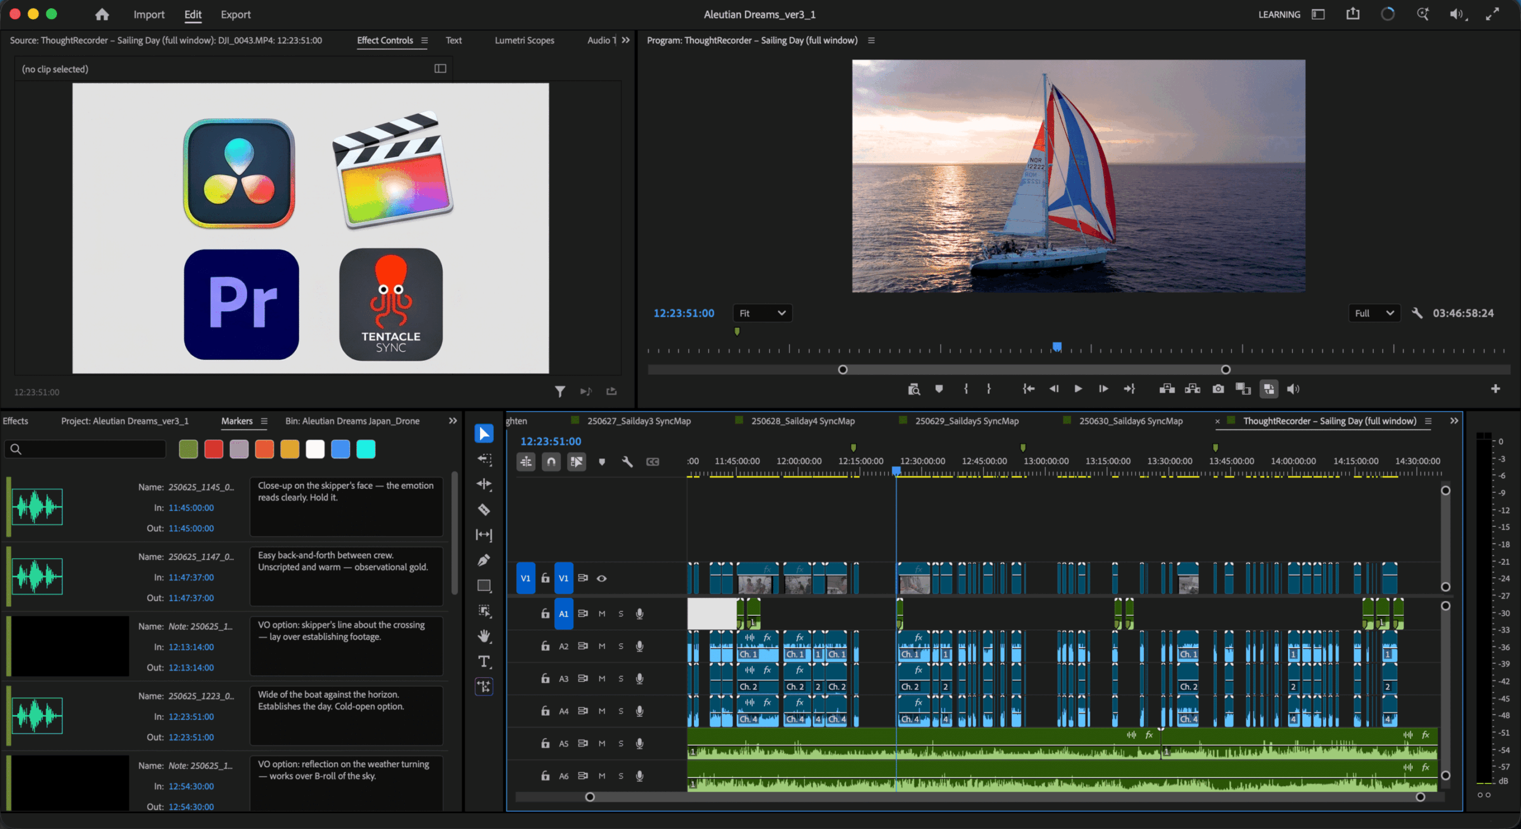Screen dimensions: 1521x829
Task: Click the Home icon in the top bar
Action: pos(102,14)
